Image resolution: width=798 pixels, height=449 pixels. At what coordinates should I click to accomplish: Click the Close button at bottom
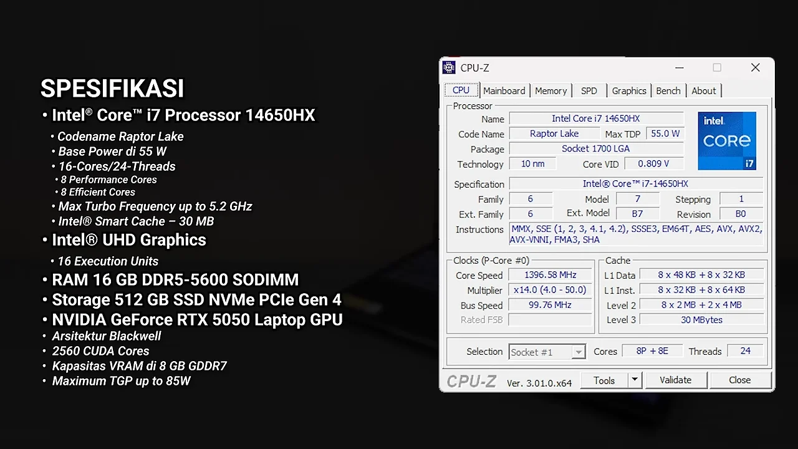pyautogui.click(x=740, y=380)
